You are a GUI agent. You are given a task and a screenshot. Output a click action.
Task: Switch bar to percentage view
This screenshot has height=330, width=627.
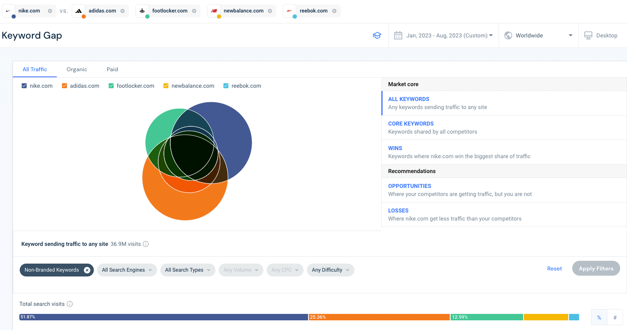pos(599,317)
